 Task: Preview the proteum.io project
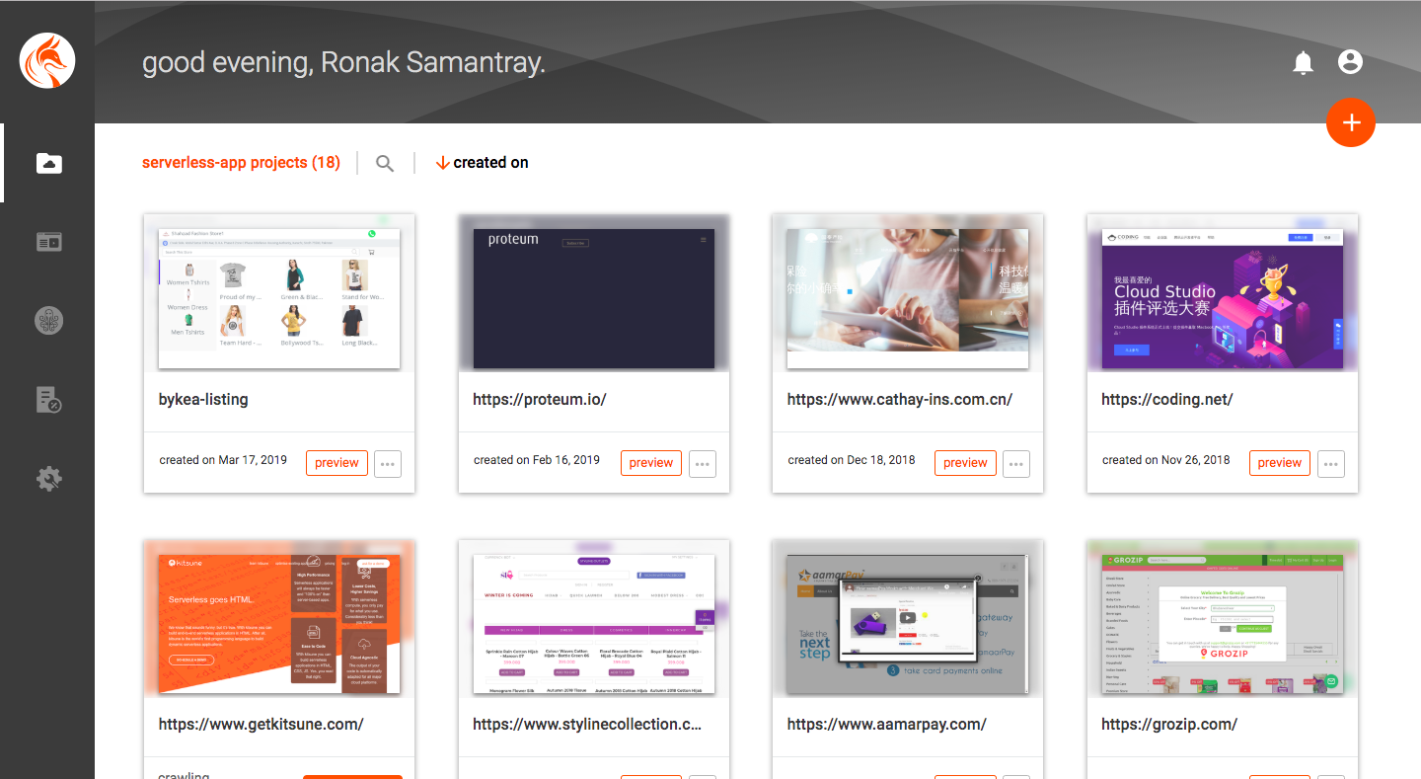tap(651, 463)
